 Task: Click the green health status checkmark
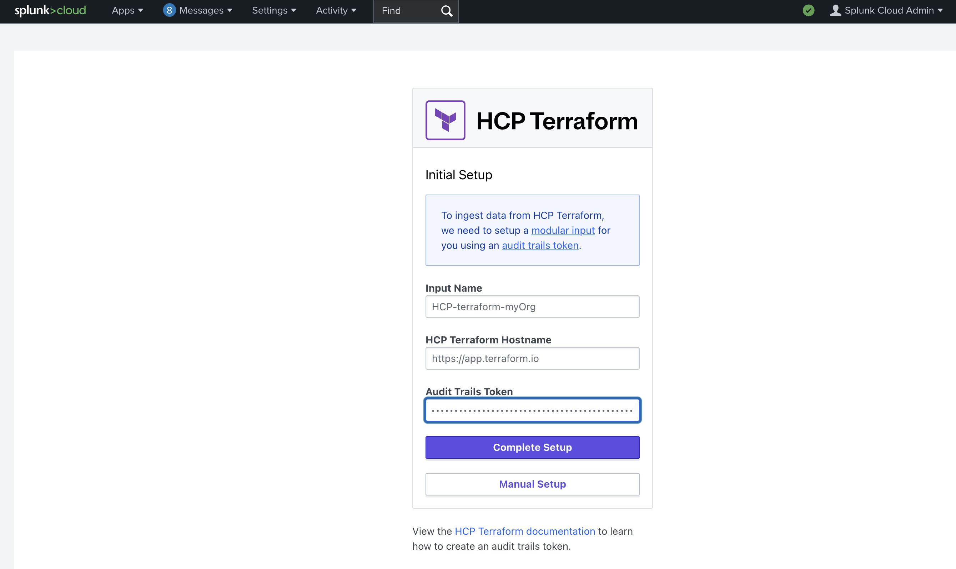pos(809,10)
